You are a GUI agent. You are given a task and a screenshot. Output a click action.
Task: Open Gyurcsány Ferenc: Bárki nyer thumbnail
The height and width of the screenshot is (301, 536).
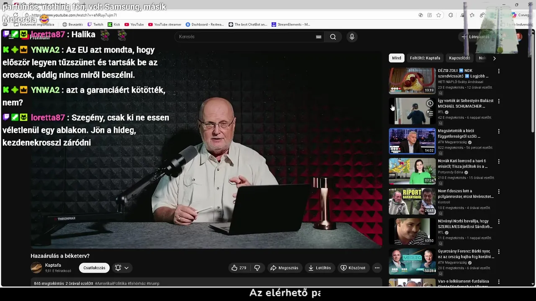click(x=412, y=261)
